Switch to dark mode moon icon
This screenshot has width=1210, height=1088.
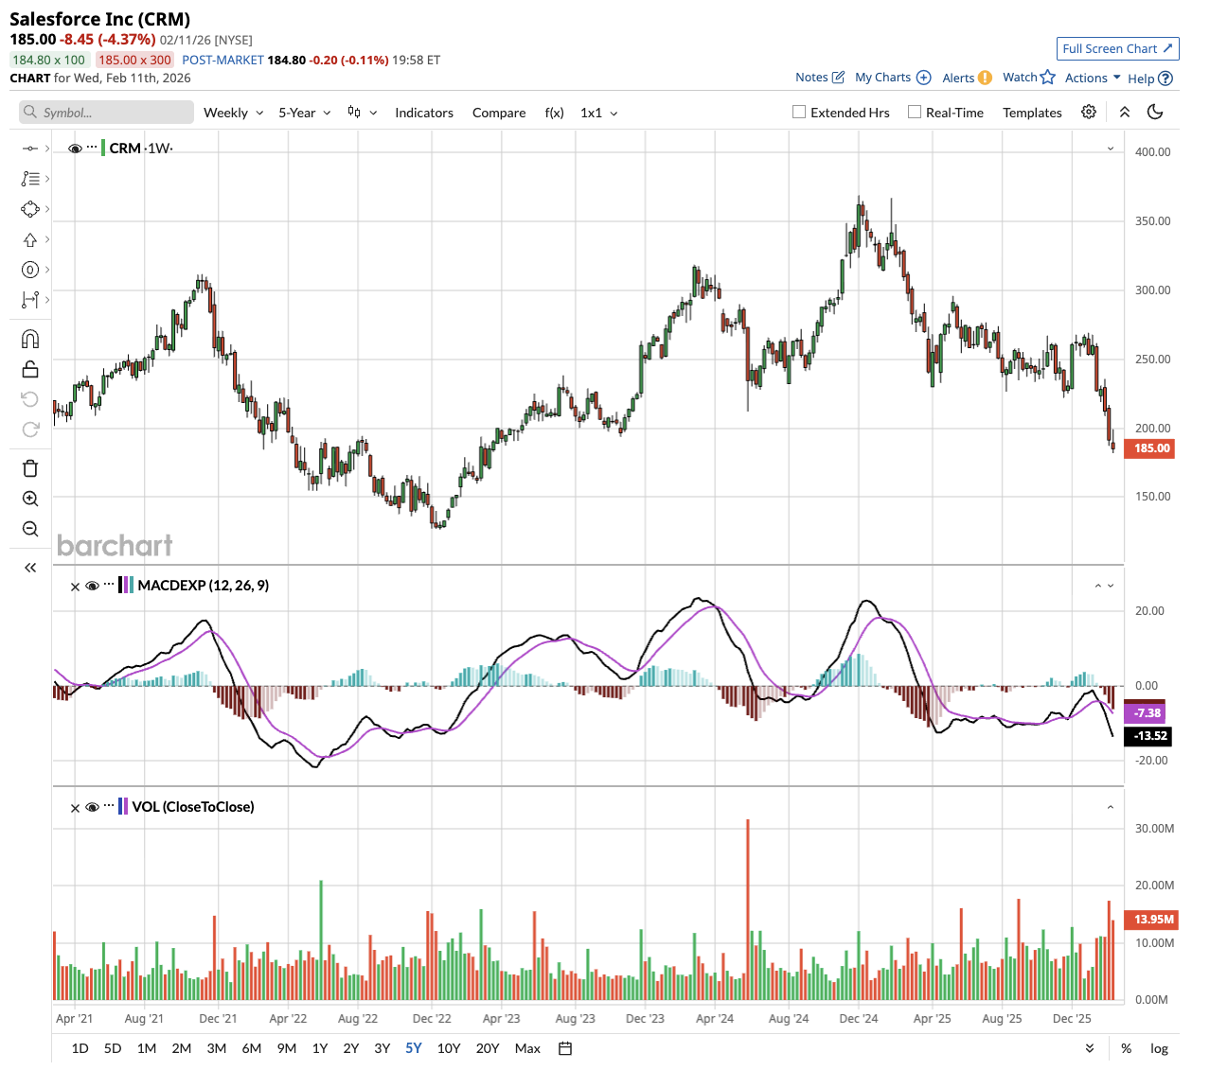[x=1155, y=112]
